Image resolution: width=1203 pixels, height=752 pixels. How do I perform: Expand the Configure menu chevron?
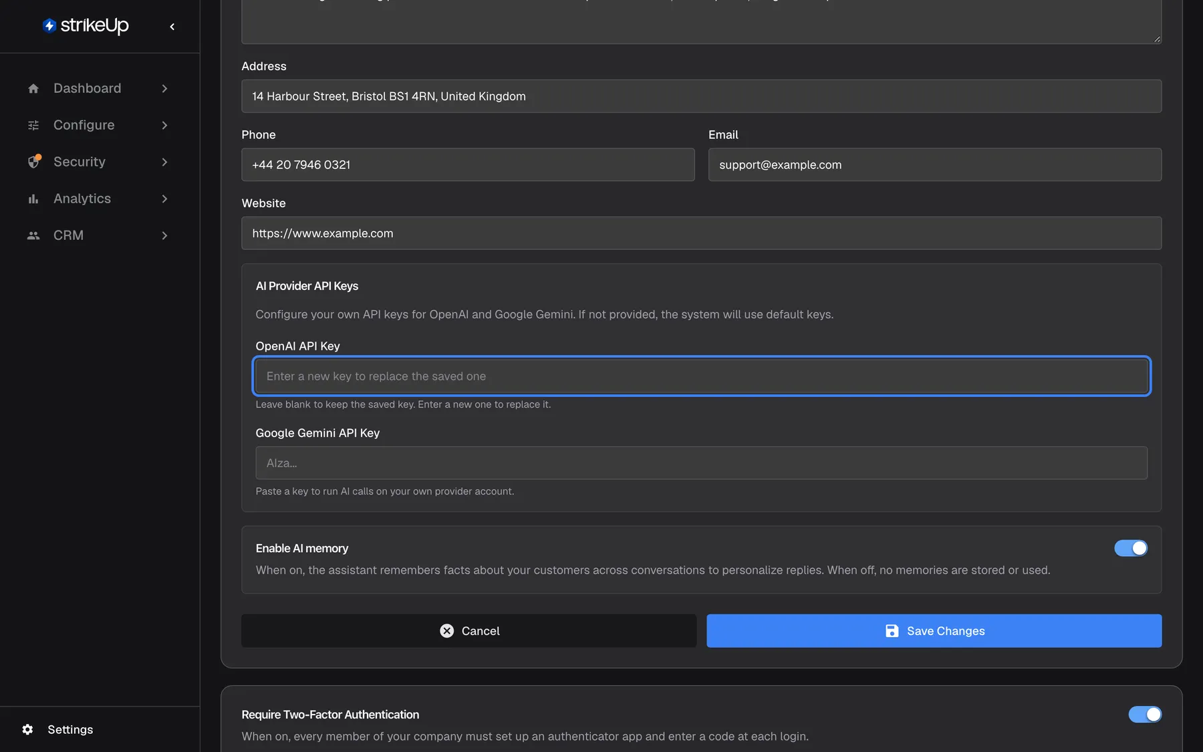164,125
